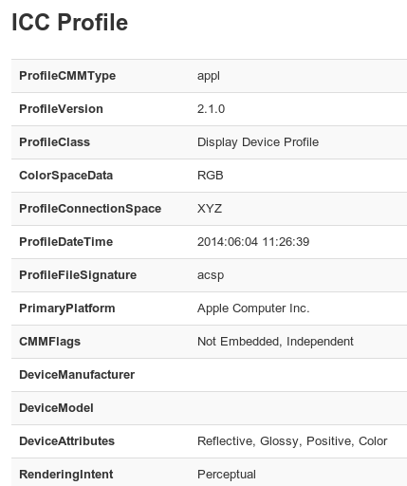Select Display Device Profile text
Image resolution: width=407 pixels, height=486 pixels.
pos(258,142)
